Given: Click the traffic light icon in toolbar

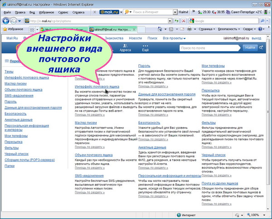Looking at the screenshot, I should click(x=266, y=12).
